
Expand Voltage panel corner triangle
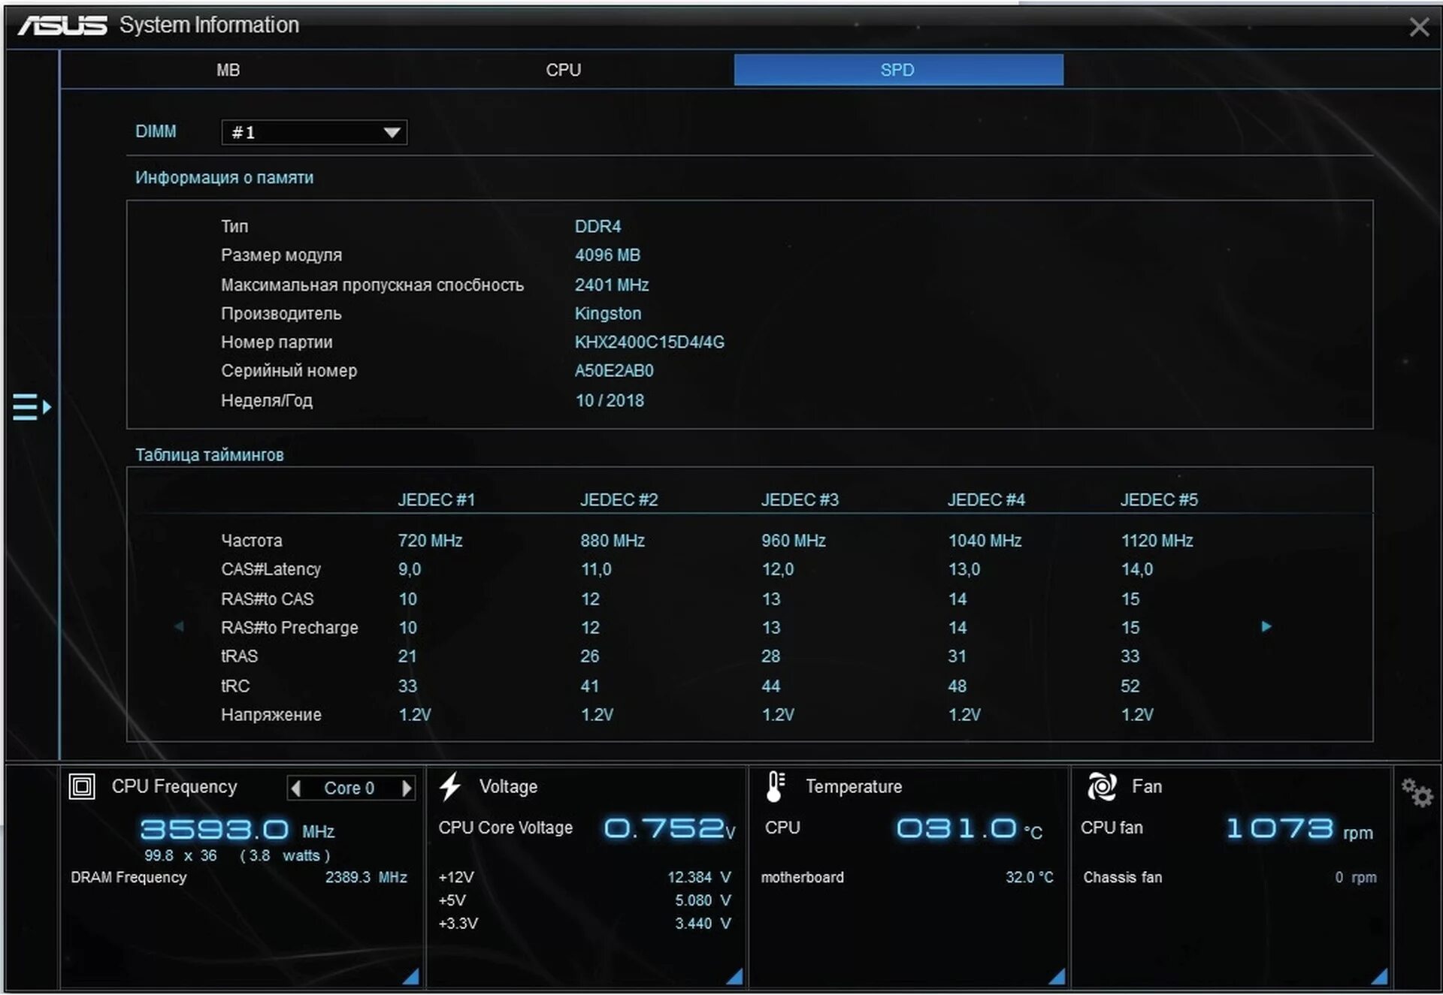pyautogui.click(x=735, y=975)
